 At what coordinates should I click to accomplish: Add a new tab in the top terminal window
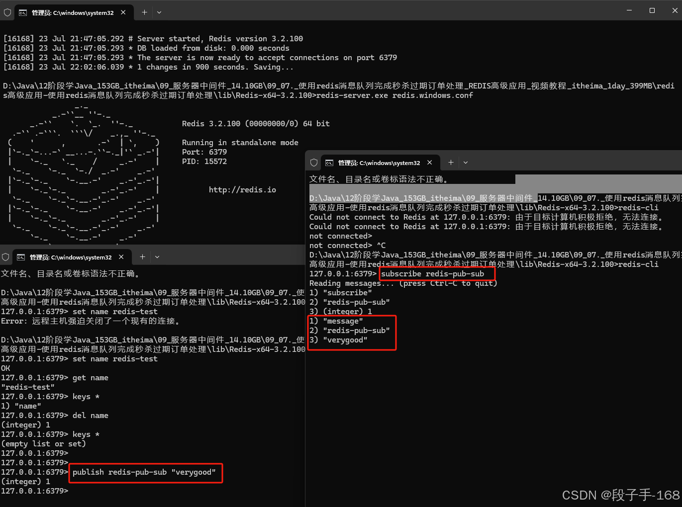click(144, 12)
